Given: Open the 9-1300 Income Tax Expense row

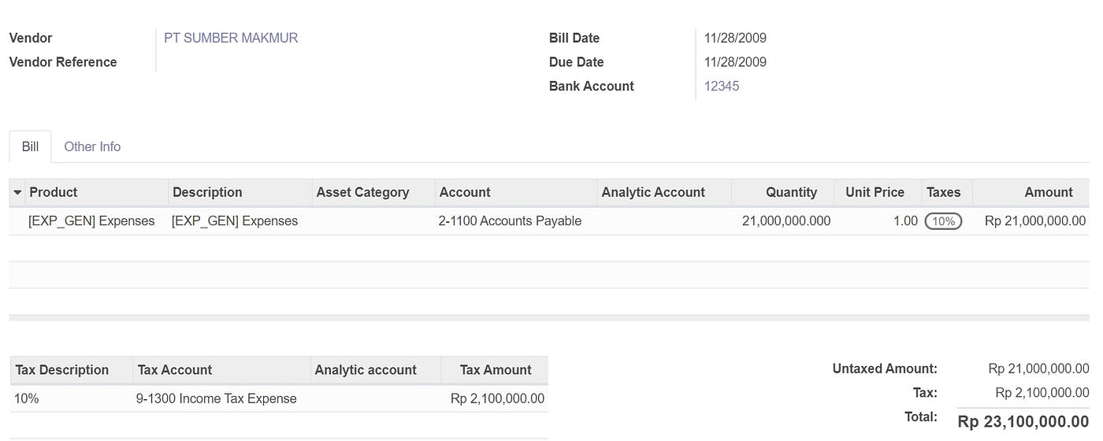Looking at the screenshot, I should coord(279,398).
